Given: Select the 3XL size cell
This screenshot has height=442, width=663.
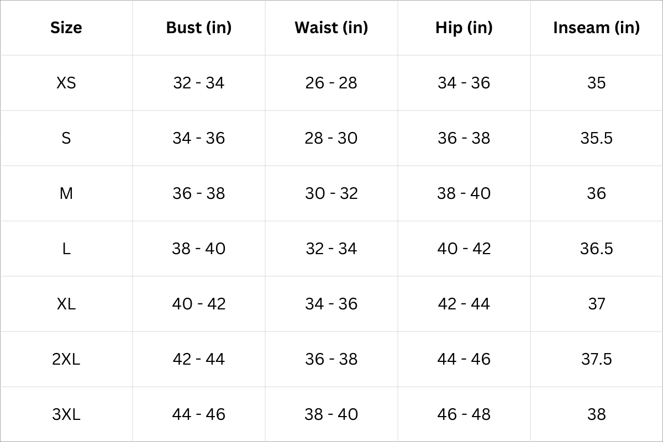Looking at the screenshot, I should [x=66, y=414].
